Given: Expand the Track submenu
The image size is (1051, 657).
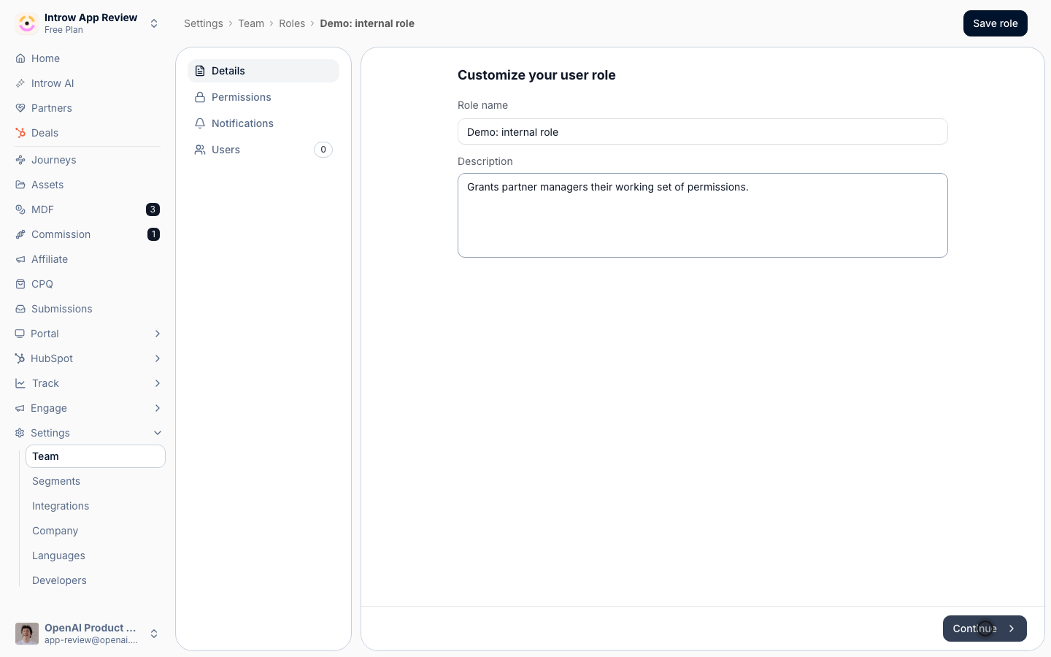Looking at the screenshot, I should pyautogui.click(x=158, y=383).
